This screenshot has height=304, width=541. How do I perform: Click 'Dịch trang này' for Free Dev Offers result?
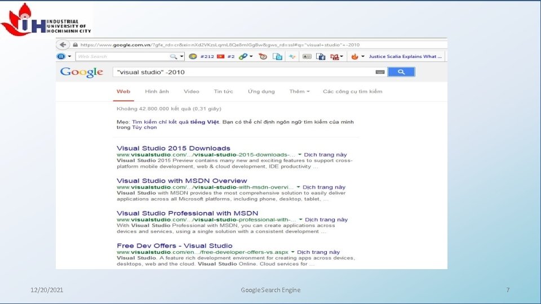[318, 252]
